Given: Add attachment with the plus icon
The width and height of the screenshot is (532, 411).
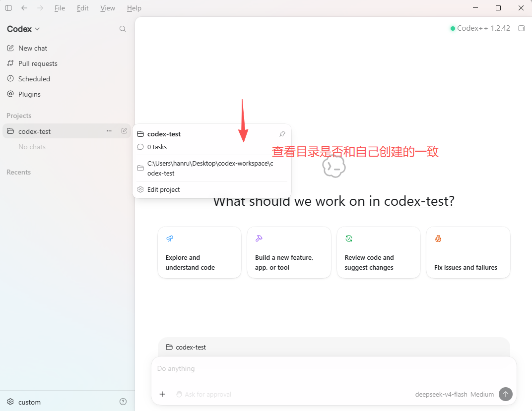Looking at the screenshot, I should click(x=162, y=394).
